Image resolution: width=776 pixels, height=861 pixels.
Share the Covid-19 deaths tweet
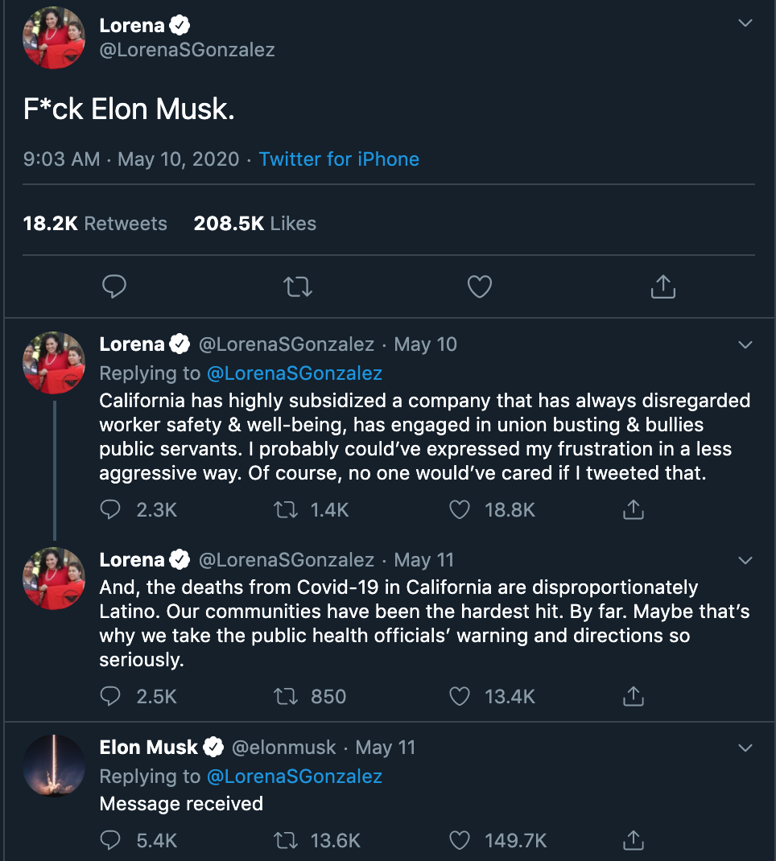pyautogui.click(x=634, y=696)
